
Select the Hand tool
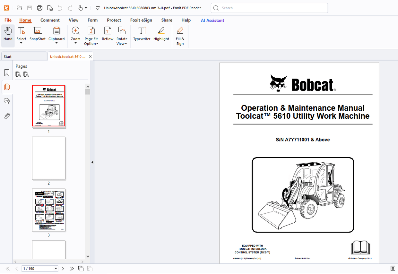point(8,35)
